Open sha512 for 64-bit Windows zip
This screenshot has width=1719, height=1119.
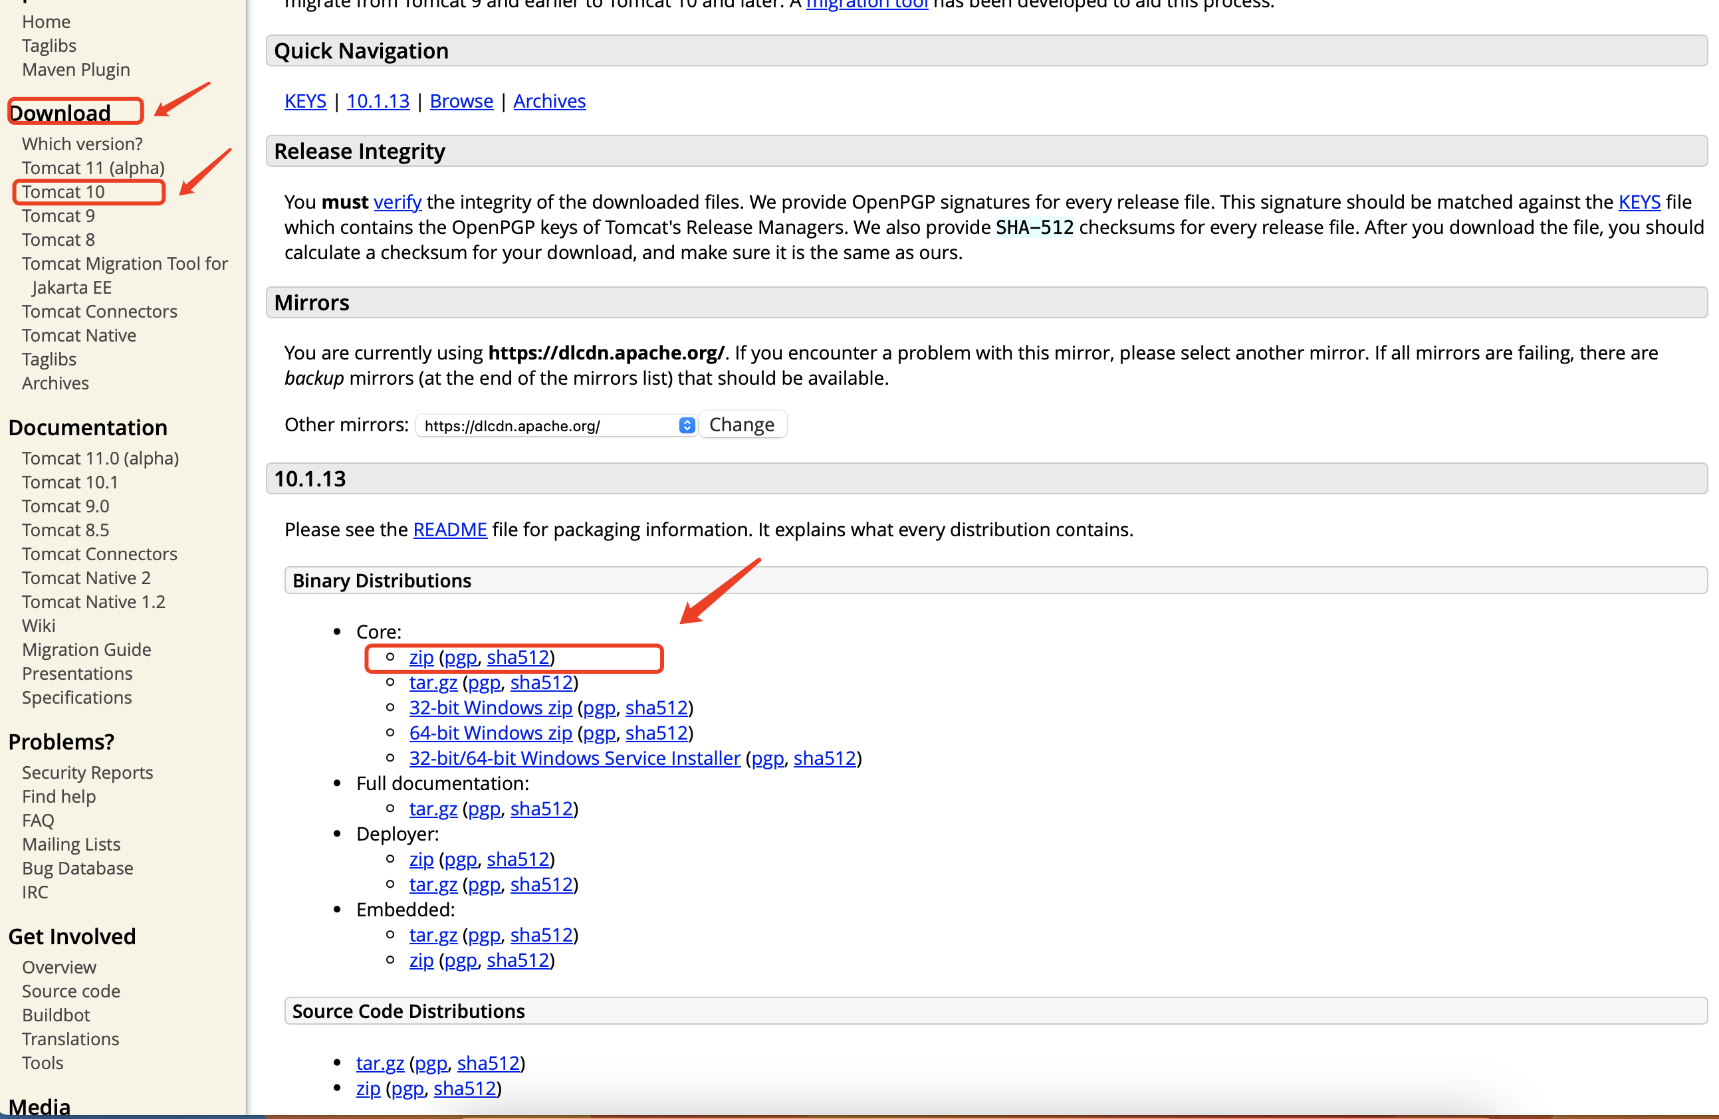(657, 734)
